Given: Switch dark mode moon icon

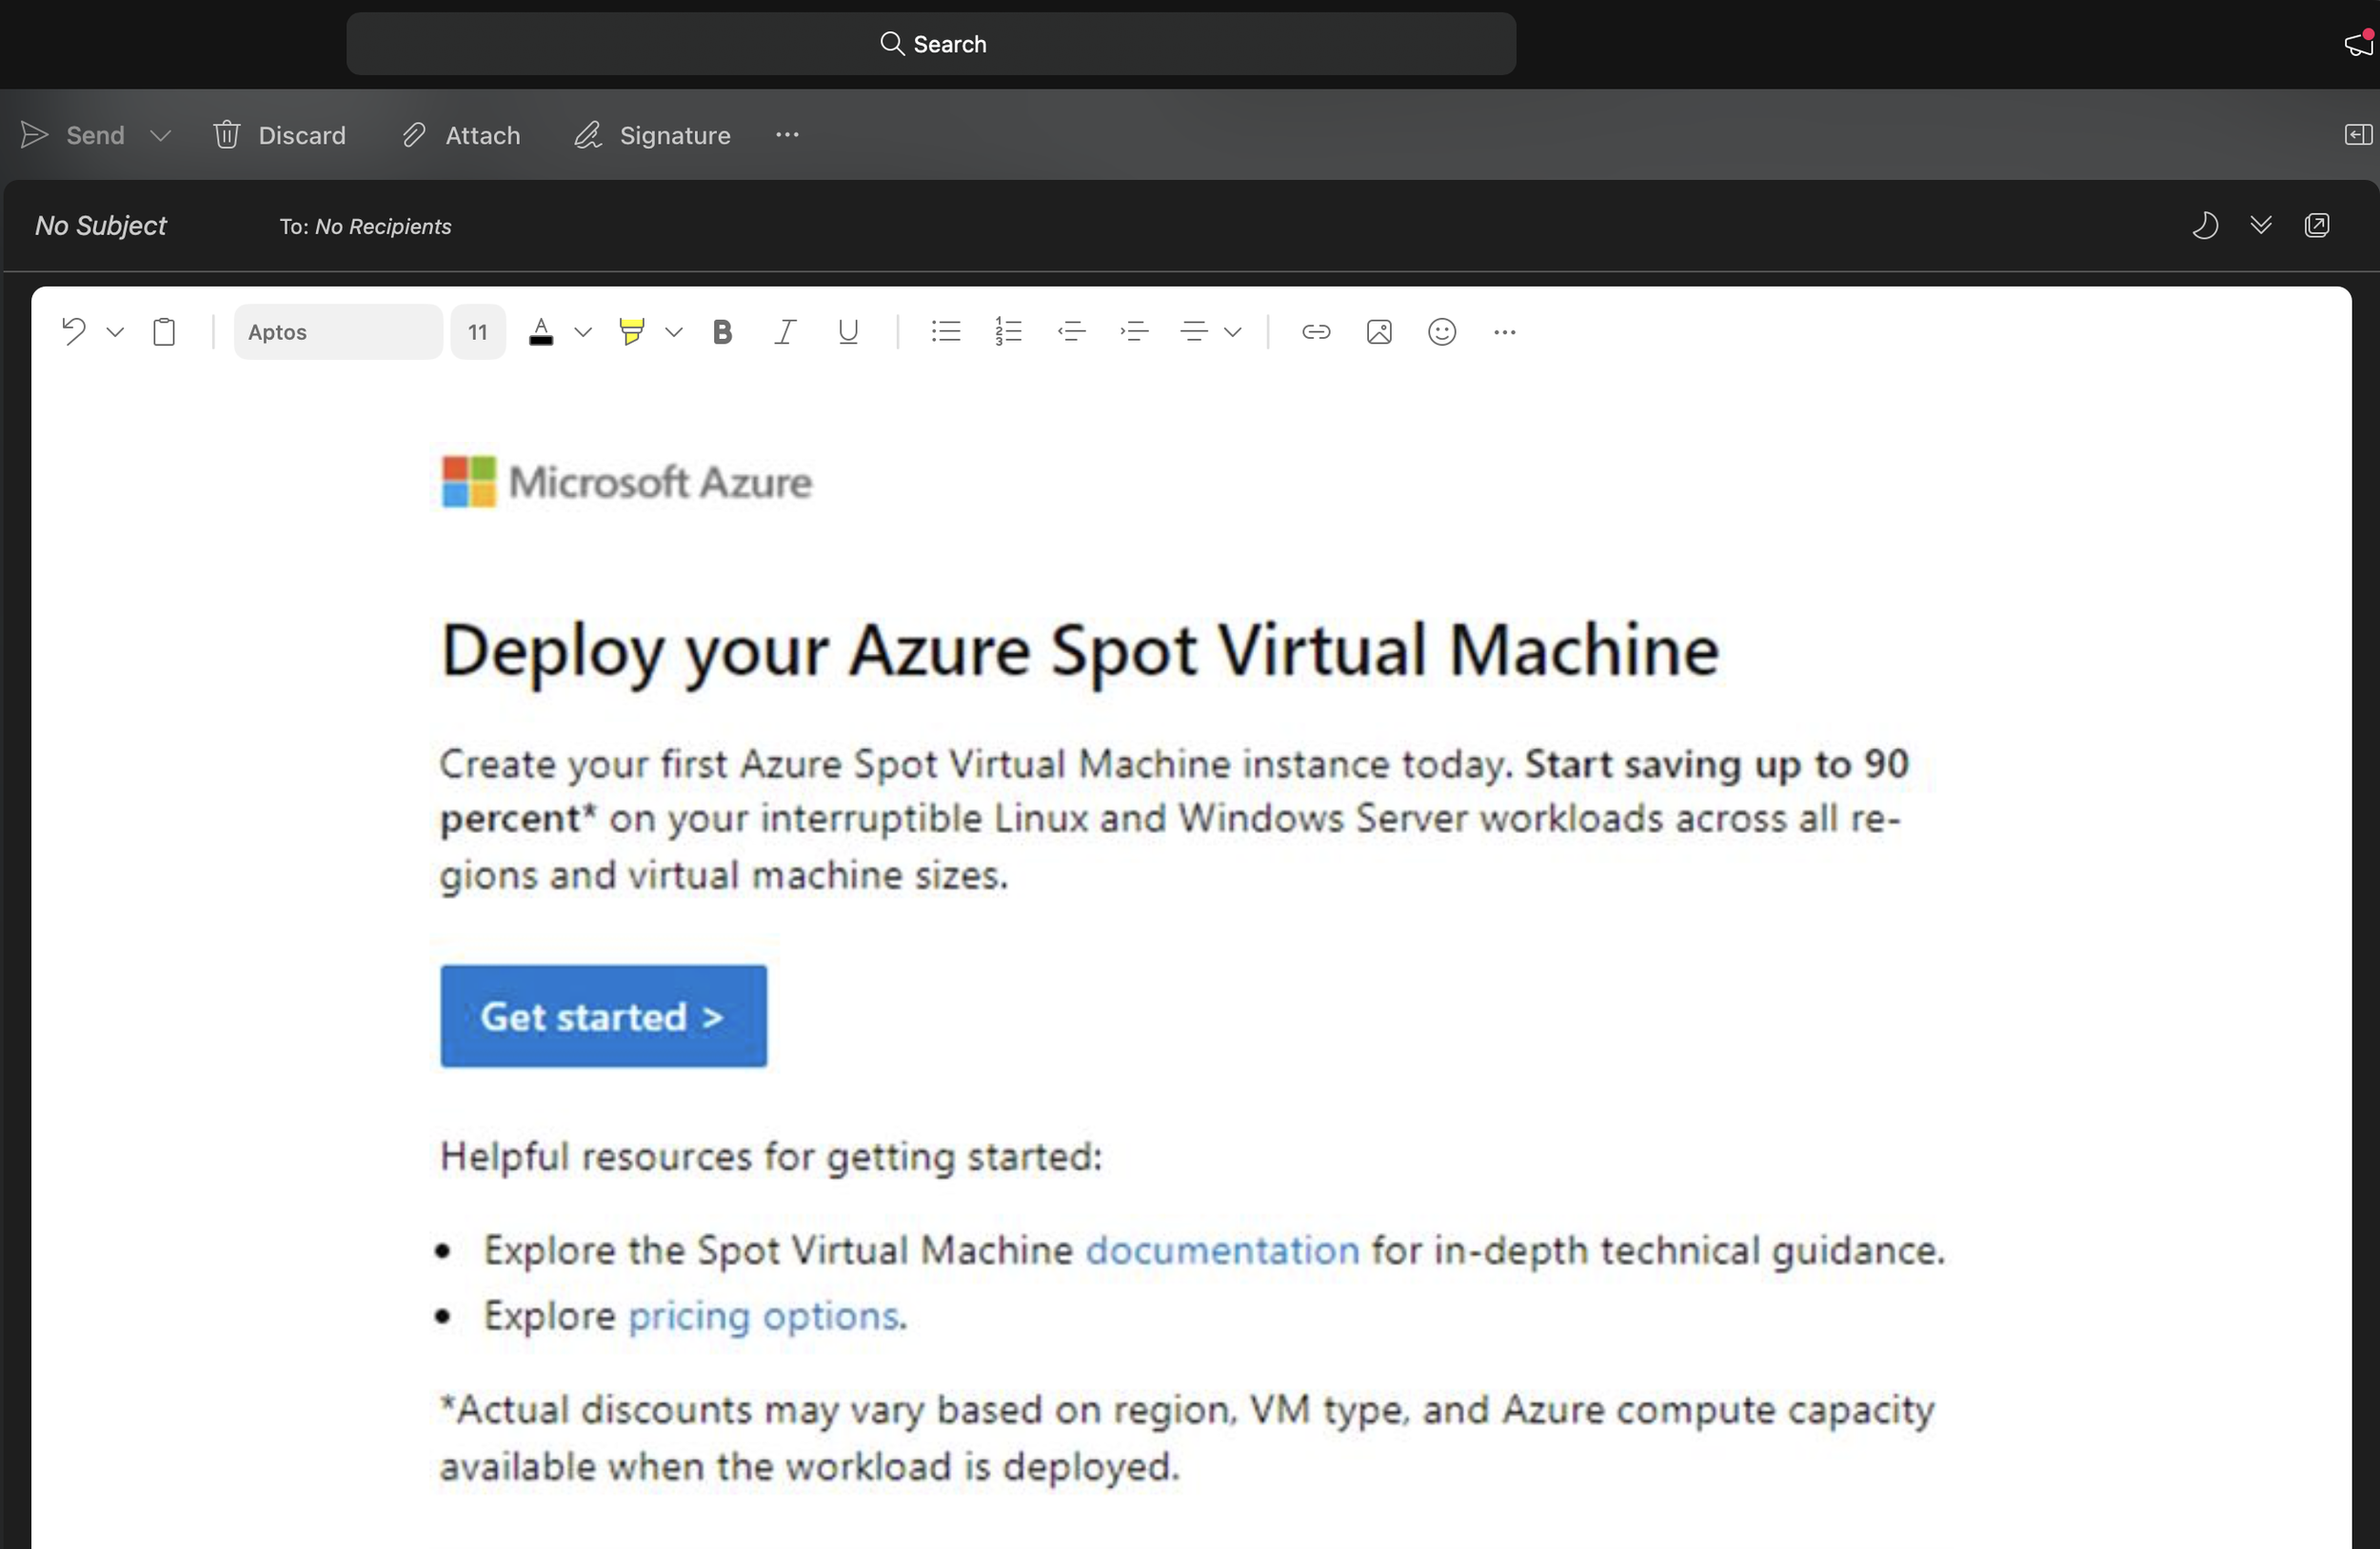Looking at the screenshot, I should pyautogui.click(x=2205, y=226).
